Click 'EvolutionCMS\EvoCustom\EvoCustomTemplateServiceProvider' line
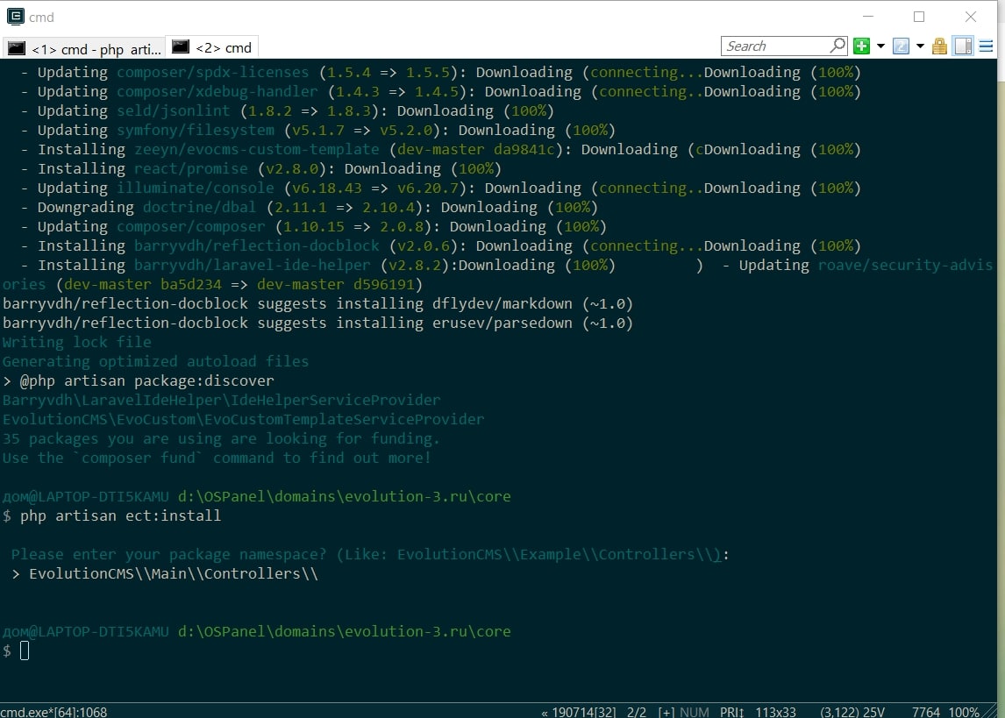Image resolution: width=1005 pixels, height=718 pixels. tap(244, 419)
